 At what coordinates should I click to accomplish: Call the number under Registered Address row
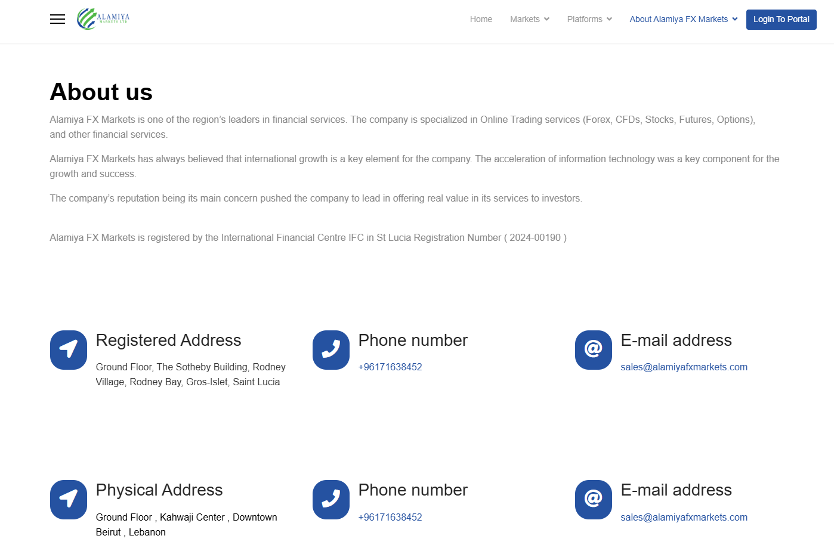pos(390,367)
